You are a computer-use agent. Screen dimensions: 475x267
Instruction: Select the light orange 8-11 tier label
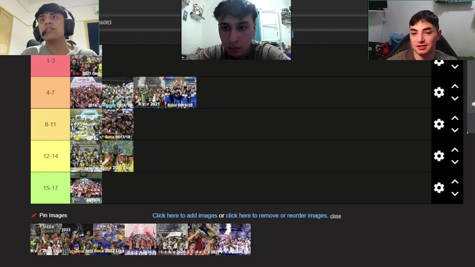point(50,124)
